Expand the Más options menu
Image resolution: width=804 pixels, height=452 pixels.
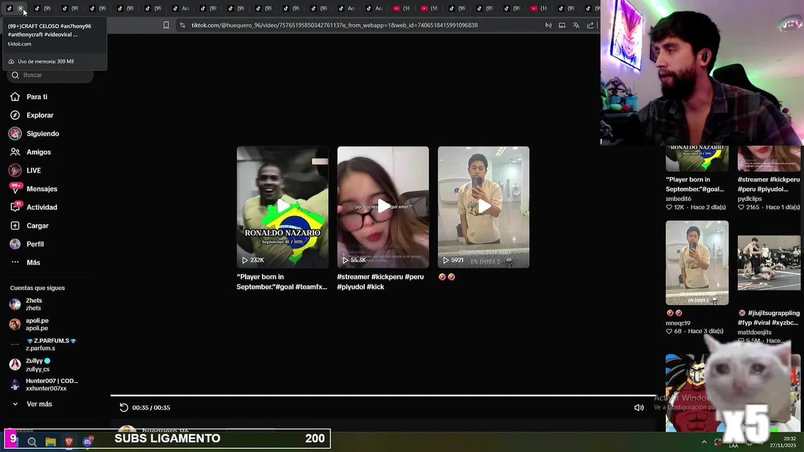(x=33, y=262)
